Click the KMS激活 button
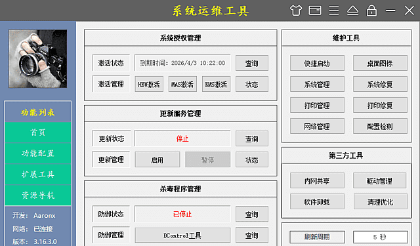Viewport: 420px width, 246px height. (216, 85)
